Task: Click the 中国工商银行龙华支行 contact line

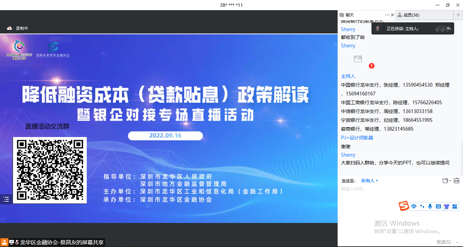Action: (391, 103)
